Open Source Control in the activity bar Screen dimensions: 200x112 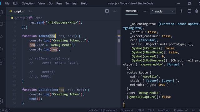1,37
